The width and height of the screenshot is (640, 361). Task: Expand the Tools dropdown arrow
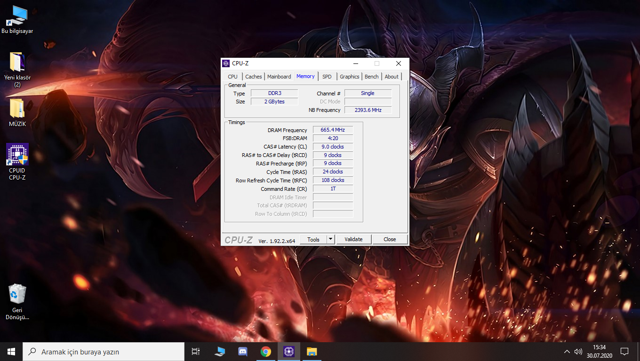tap(330, 239)
